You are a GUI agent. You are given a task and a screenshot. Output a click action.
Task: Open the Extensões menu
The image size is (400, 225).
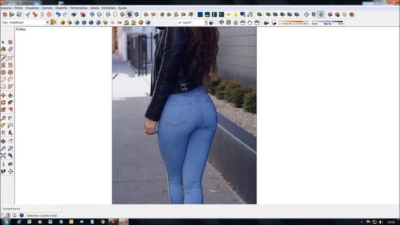108,8
